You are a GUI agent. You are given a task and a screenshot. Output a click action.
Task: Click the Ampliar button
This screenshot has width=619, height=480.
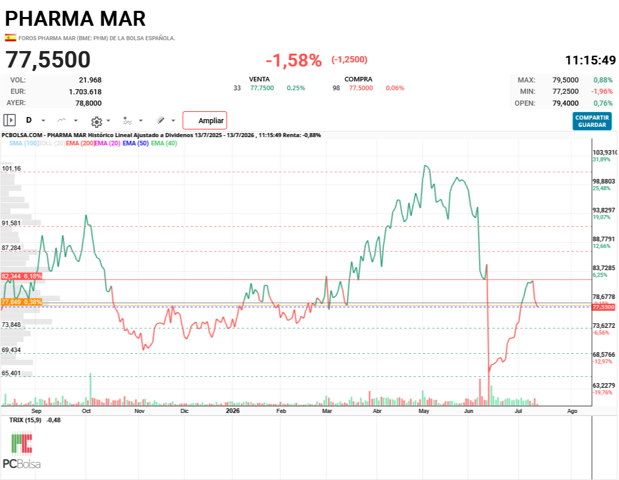coord(205,121)
